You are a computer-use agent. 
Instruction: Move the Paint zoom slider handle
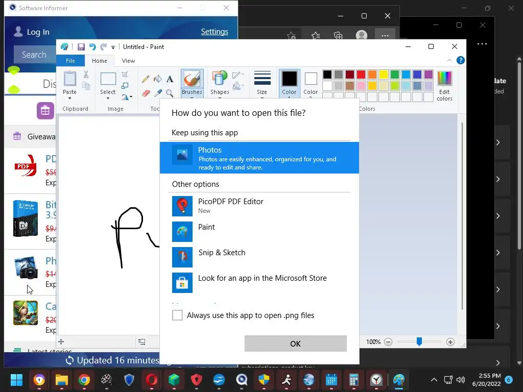[419, 341]
